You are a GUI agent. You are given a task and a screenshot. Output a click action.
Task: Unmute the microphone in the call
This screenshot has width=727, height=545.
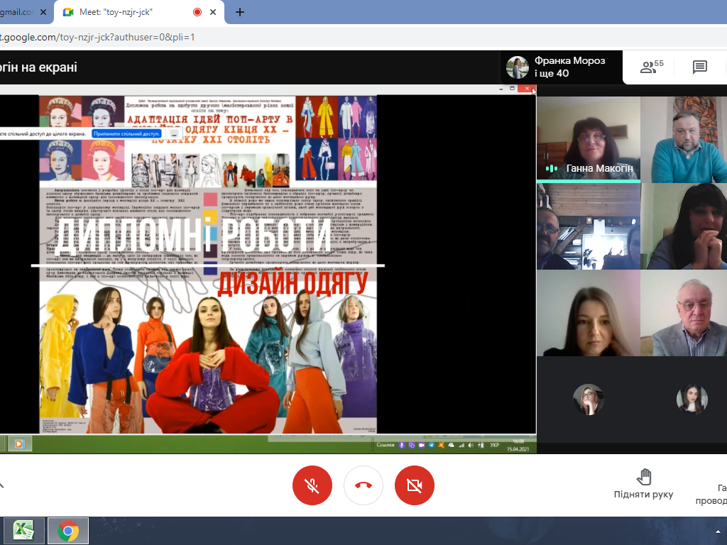click(312, 485)
